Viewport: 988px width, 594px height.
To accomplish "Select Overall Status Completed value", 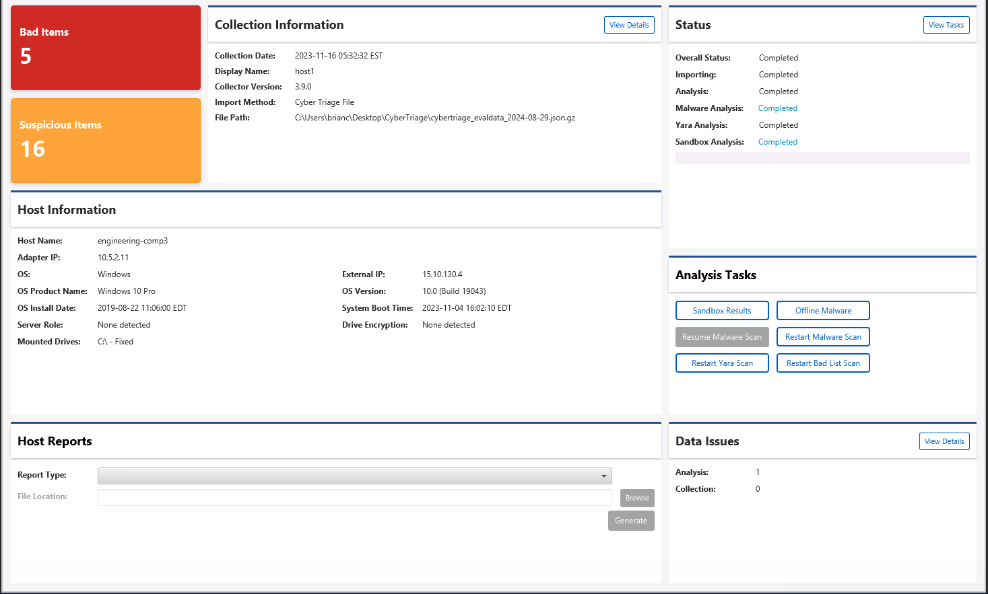I will click(779, 58).
